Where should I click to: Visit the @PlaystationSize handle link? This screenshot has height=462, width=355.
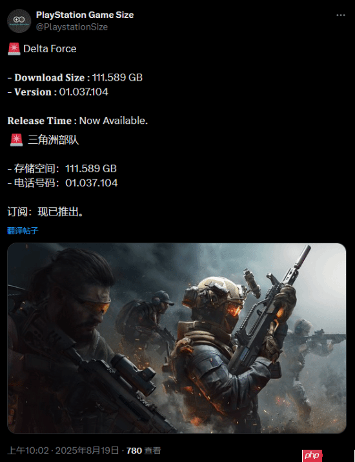(x=72, y=27)
